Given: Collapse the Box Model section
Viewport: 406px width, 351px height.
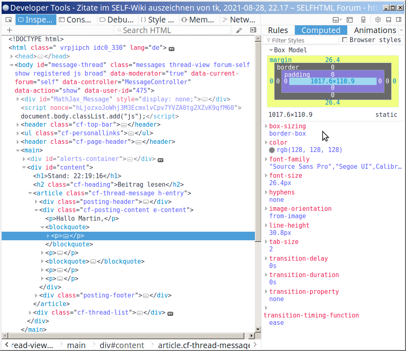Looking at the screenshot, I should pyautogui.click(x=271, y=50).
